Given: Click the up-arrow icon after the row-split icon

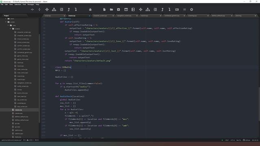Looking at the screenshot, I should point(162,9).
